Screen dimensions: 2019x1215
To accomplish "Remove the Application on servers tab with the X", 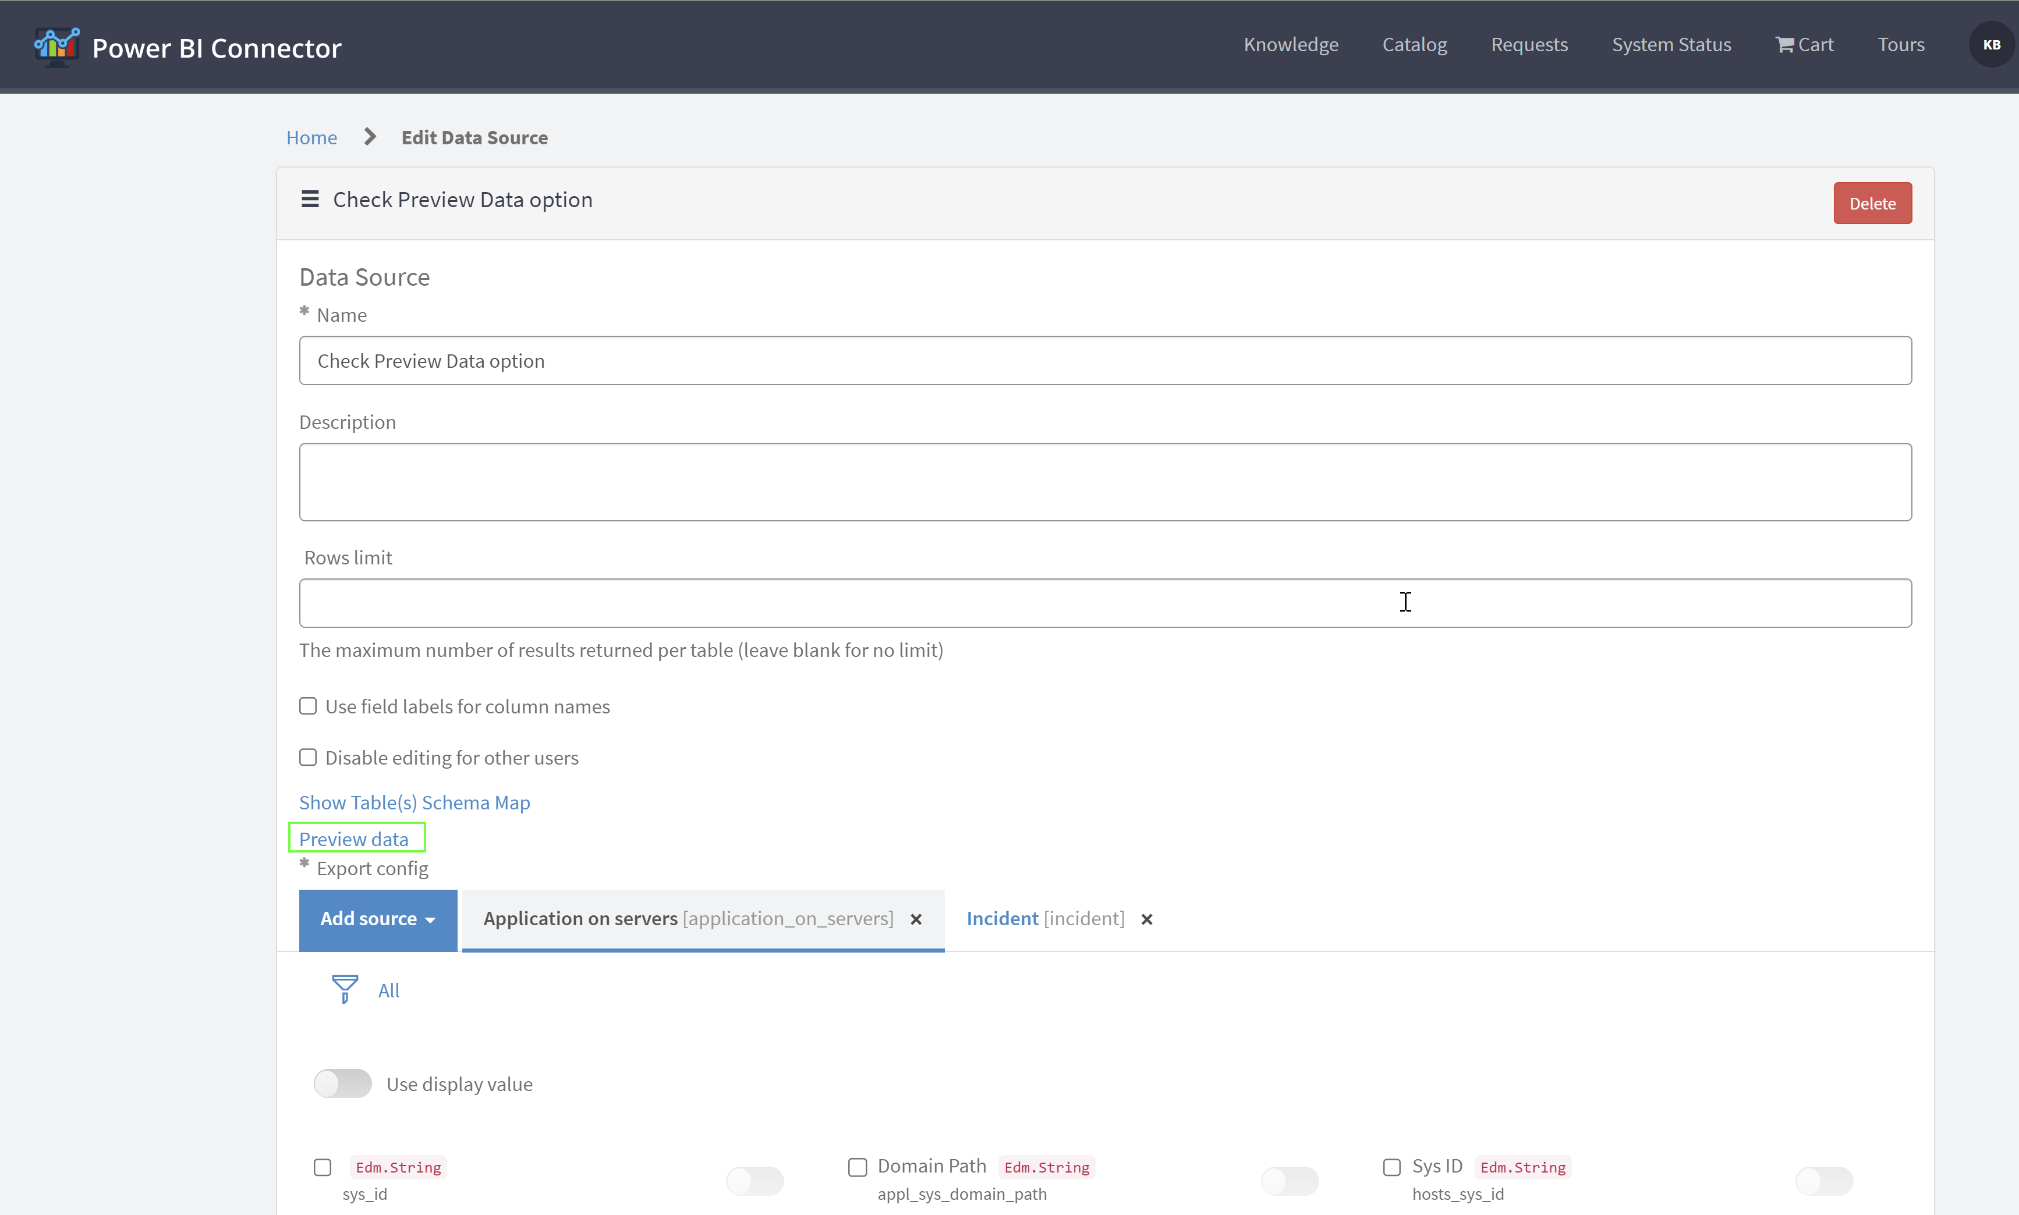I will [916, 919].
